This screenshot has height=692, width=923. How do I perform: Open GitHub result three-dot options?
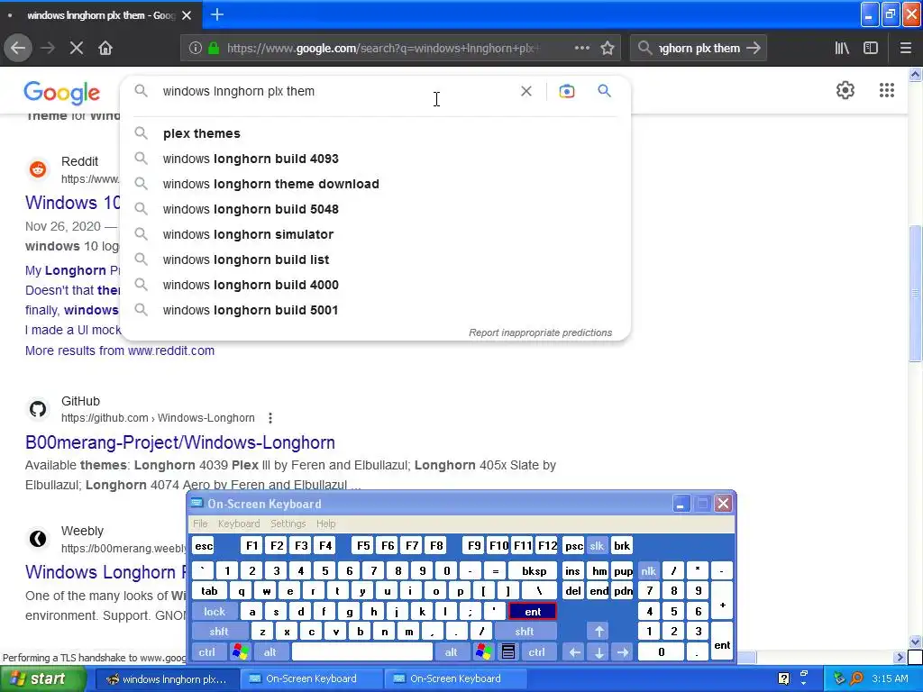tap(270, 418)
